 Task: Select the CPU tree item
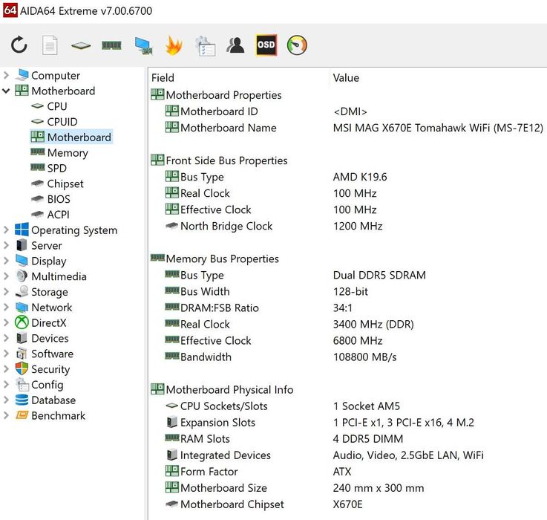(49, 106)
